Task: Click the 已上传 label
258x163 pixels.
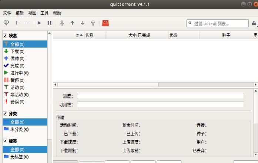Action: click(133, 133)
